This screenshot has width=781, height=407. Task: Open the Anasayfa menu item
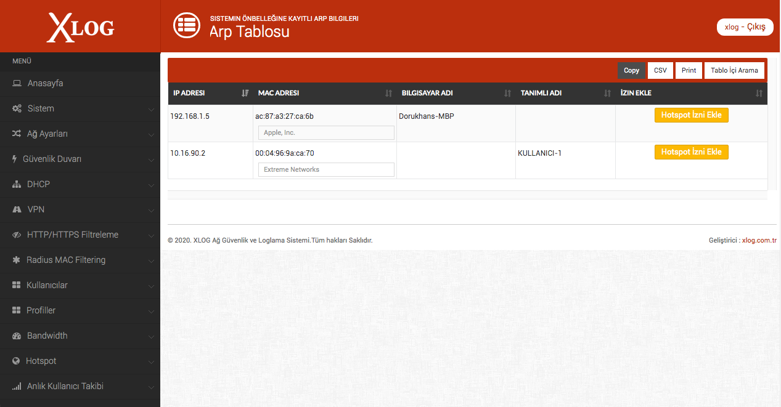point(80,83)
